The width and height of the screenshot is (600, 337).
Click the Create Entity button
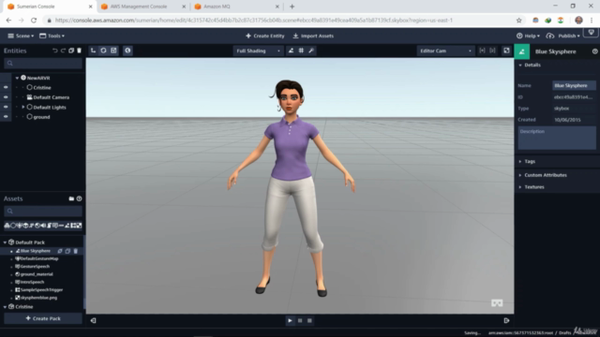(265, 36)
